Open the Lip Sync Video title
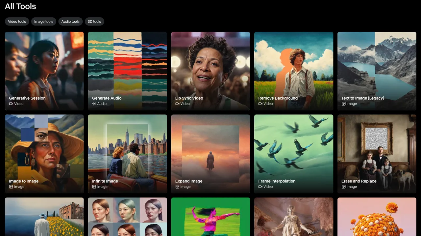The width and height of the screenshot is (421, 236). (x=189, y=98)
